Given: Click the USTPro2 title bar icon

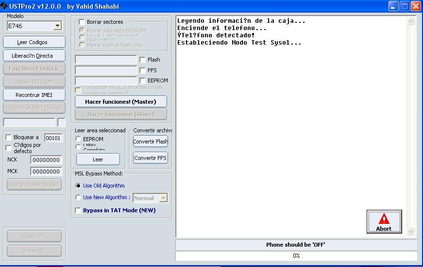Looking at the screenshot, I should [4, 6].
